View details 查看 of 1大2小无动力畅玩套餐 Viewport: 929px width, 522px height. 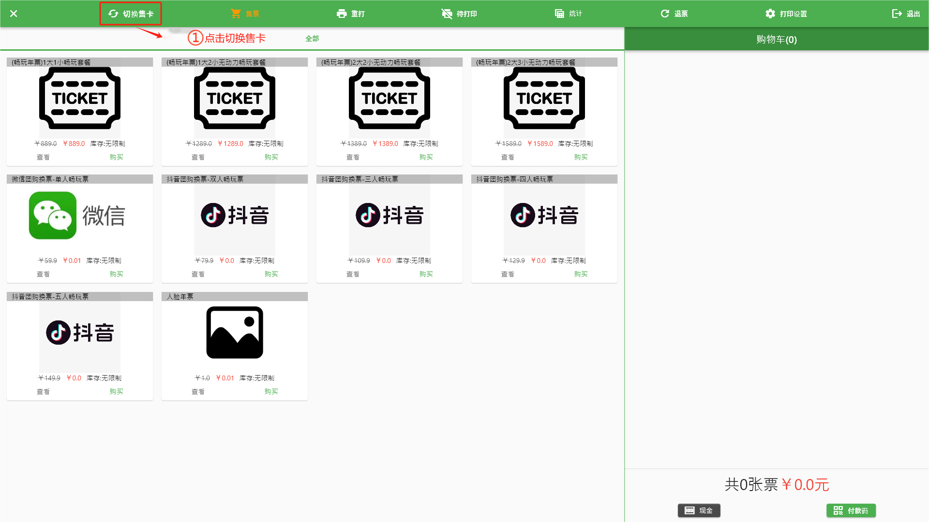click(198, 157)
